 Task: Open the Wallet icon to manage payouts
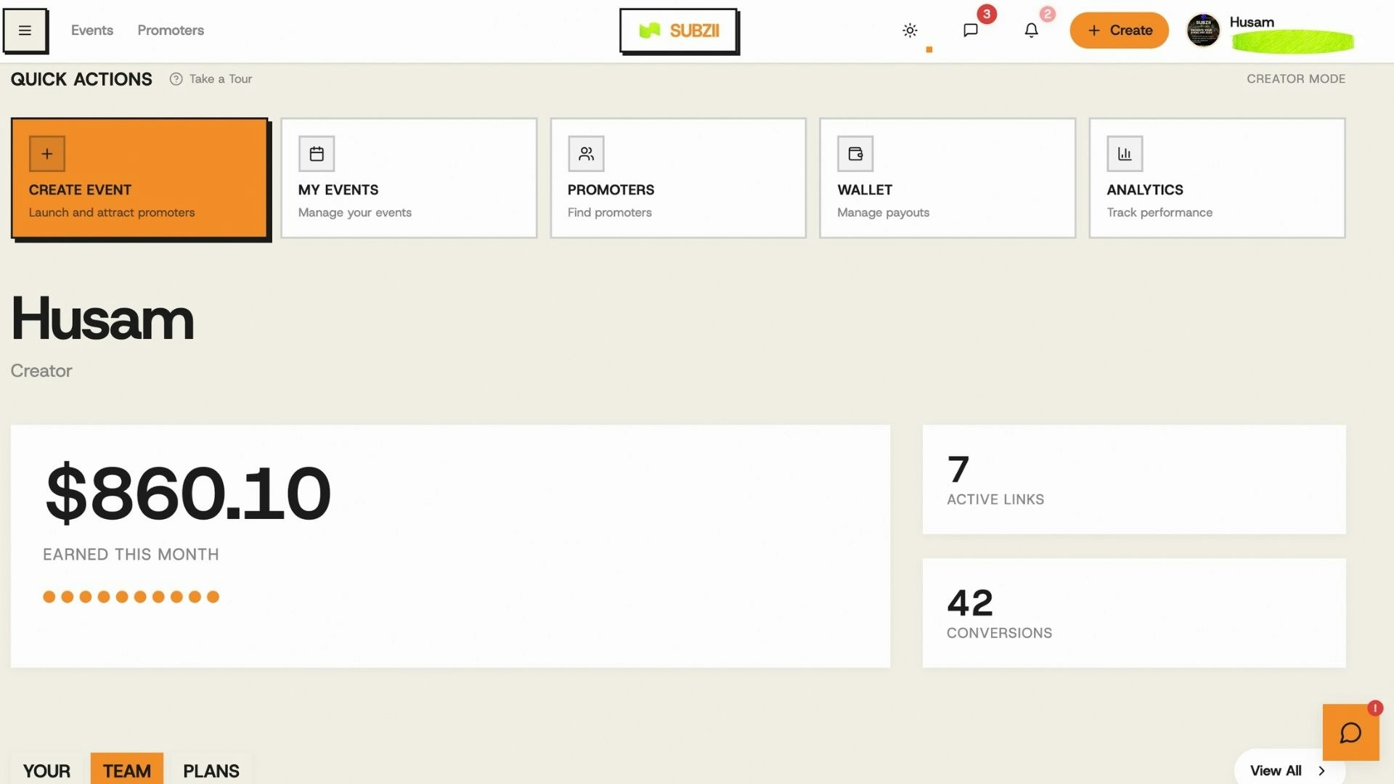click(x=856, y=153)
